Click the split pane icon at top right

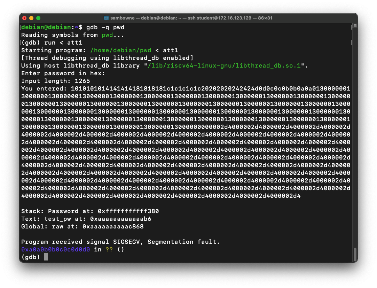pos(355,25)
